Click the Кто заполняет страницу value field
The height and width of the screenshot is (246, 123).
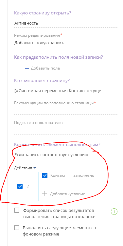tap(66, 91)
